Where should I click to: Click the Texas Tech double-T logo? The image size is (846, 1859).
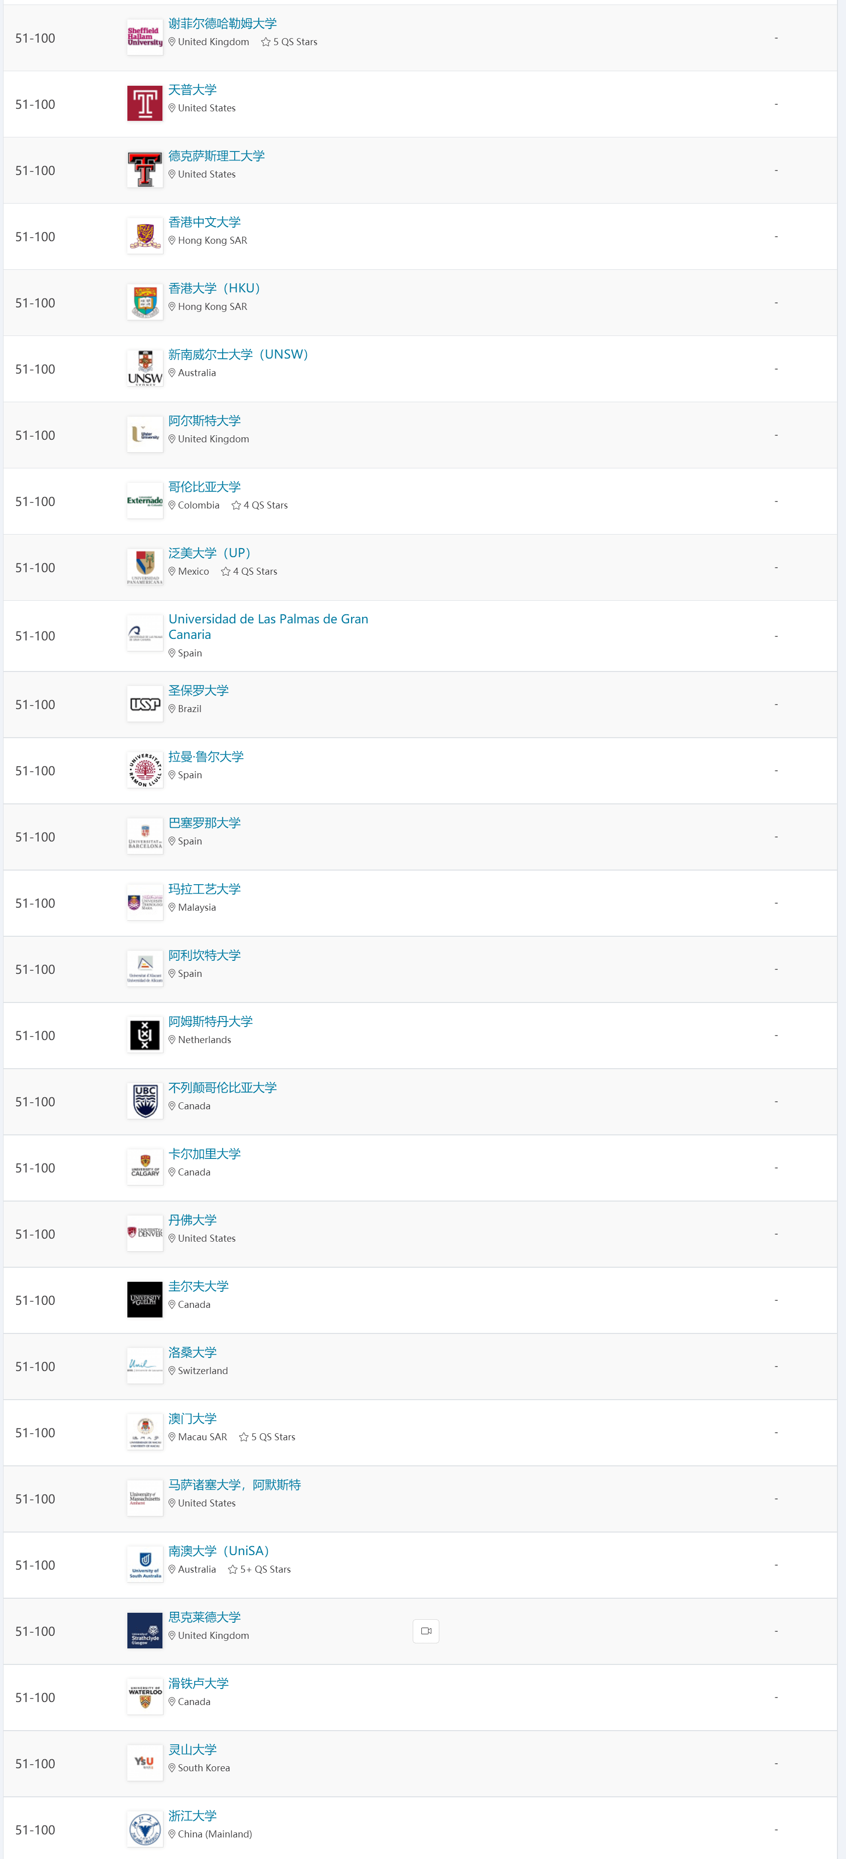click(144, 171)
